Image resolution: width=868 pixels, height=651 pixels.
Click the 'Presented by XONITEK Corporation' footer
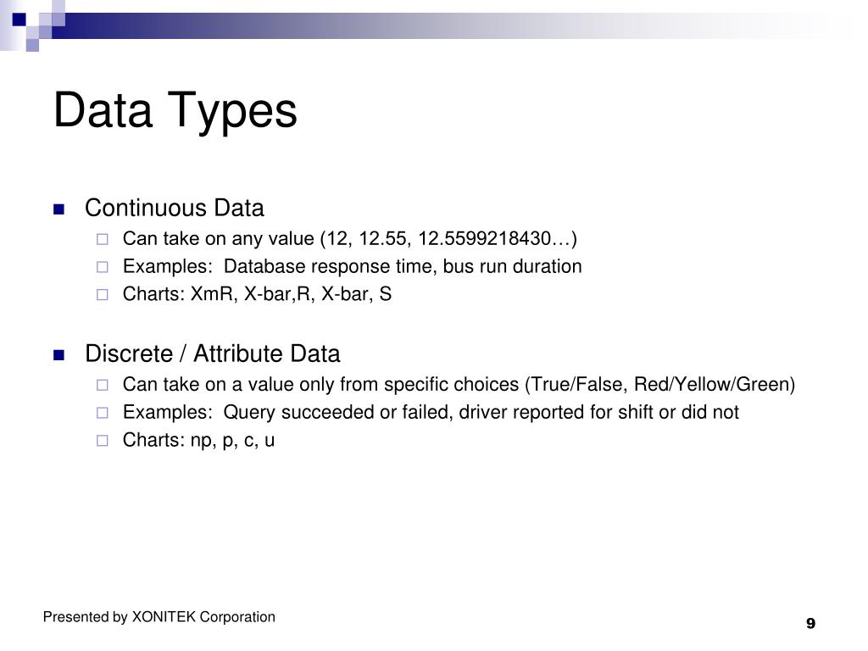pos(159,617)
